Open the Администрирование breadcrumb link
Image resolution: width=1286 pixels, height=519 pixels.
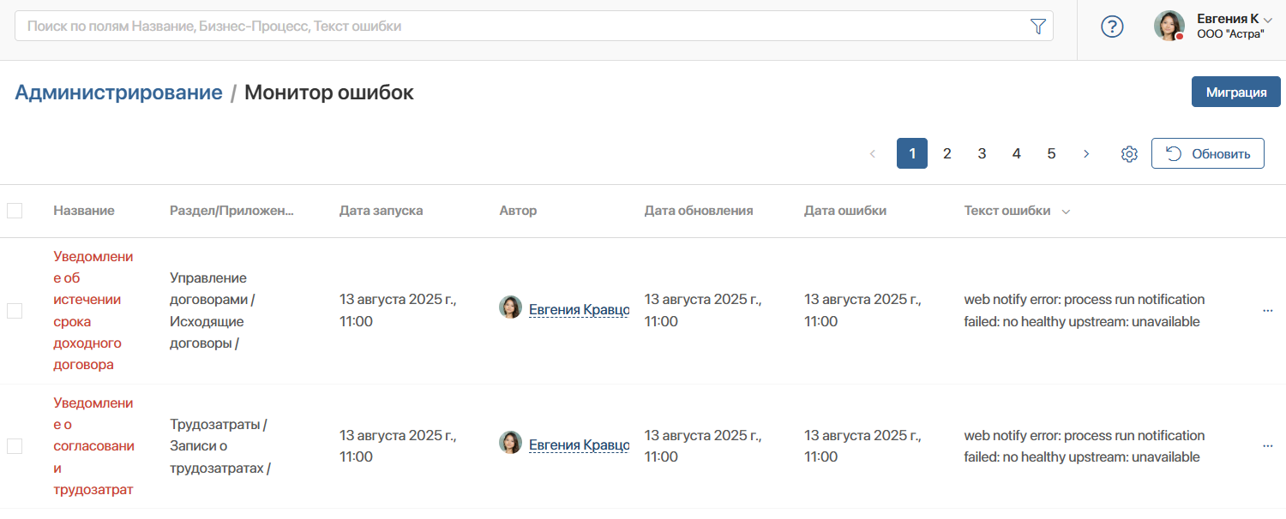tap(118, 92)
